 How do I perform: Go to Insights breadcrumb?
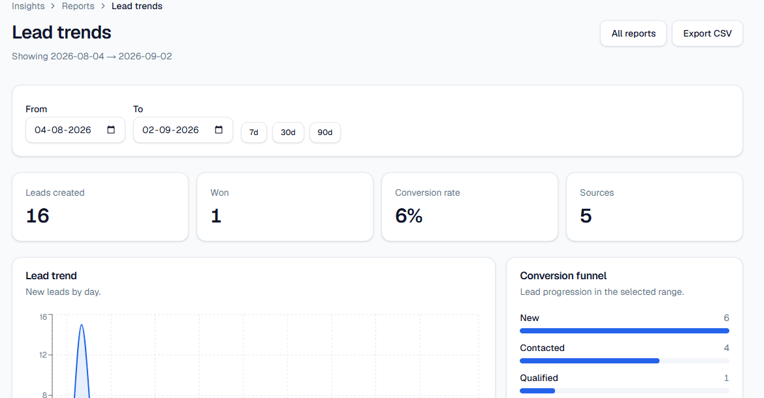[28, 7]
